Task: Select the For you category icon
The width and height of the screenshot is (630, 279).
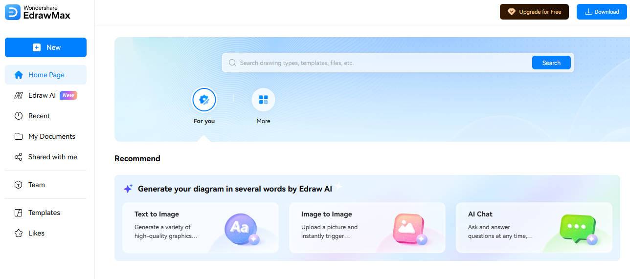Action: pyautogui.click(x=204, y=100)
